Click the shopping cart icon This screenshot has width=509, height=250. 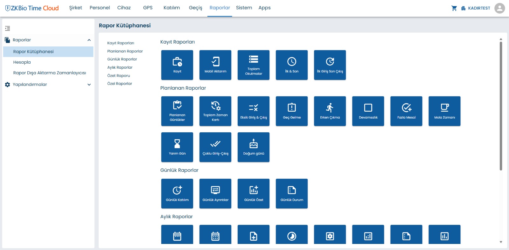(454, 8)
